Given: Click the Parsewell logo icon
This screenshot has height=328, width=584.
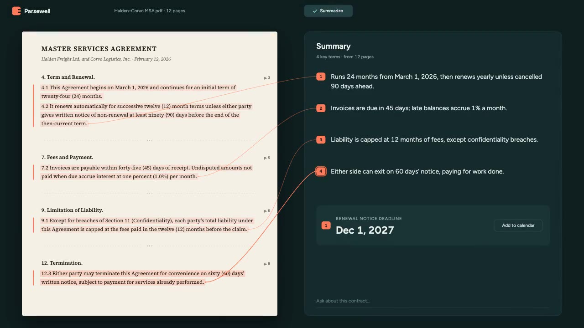Looking at the screenshot, I should pos(16,11).
